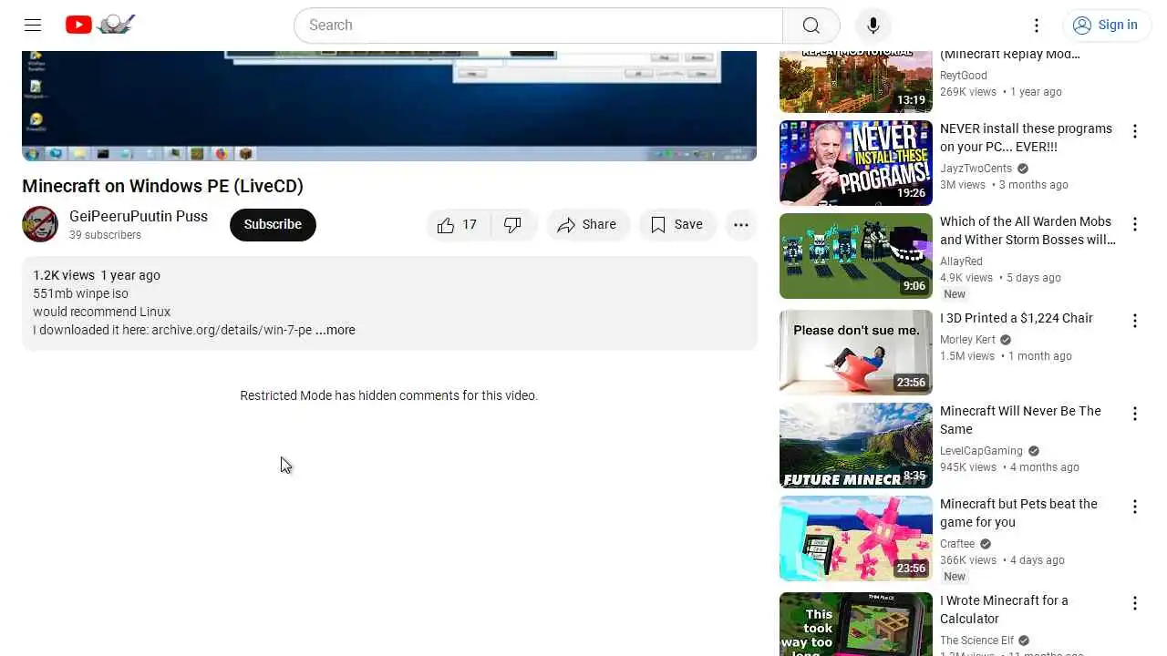1167x656 pixels.
Task: Click Restricted Mode hidden comments notice
Action: [x=388, y=395]
